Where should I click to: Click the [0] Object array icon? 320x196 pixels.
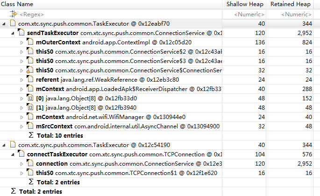[30, 98]
